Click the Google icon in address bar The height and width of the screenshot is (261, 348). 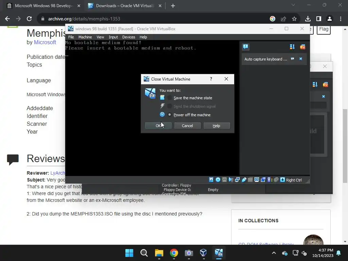(272, 19)
